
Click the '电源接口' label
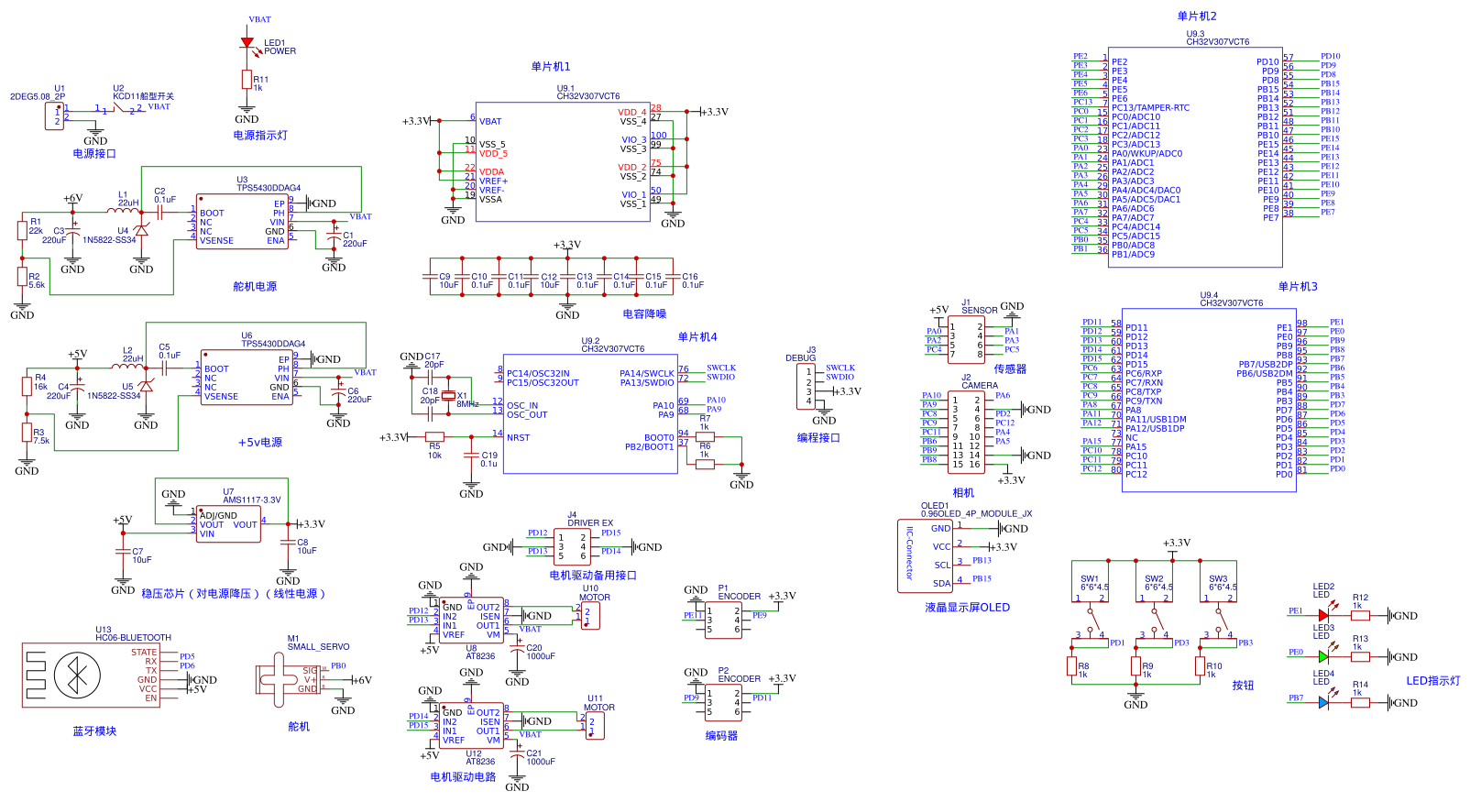click(x=94, y=153)
